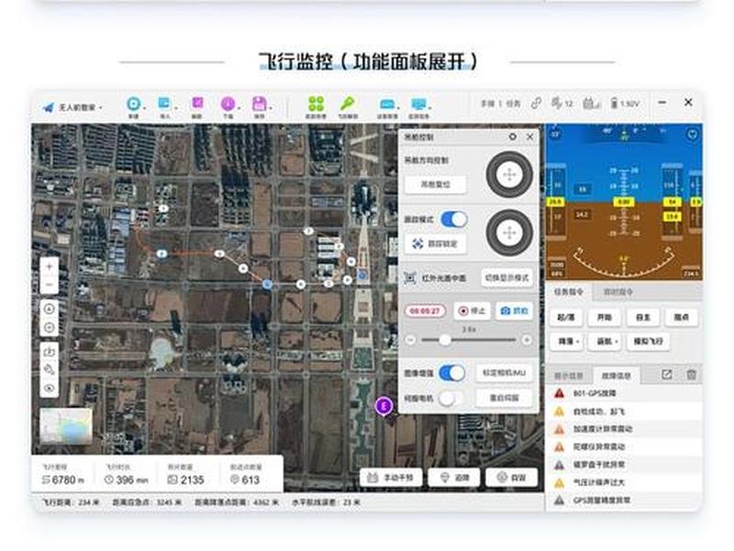The image size is (734, 551).
Task: Click the purple circular download icon
Action: 228,104
